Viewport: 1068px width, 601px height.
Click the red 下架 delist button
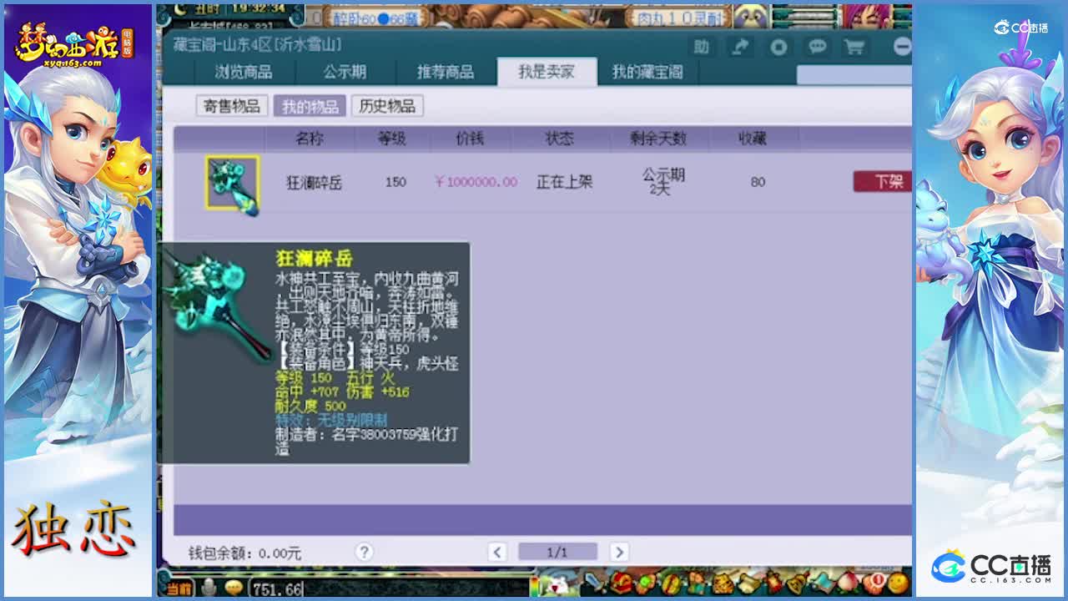883,181
